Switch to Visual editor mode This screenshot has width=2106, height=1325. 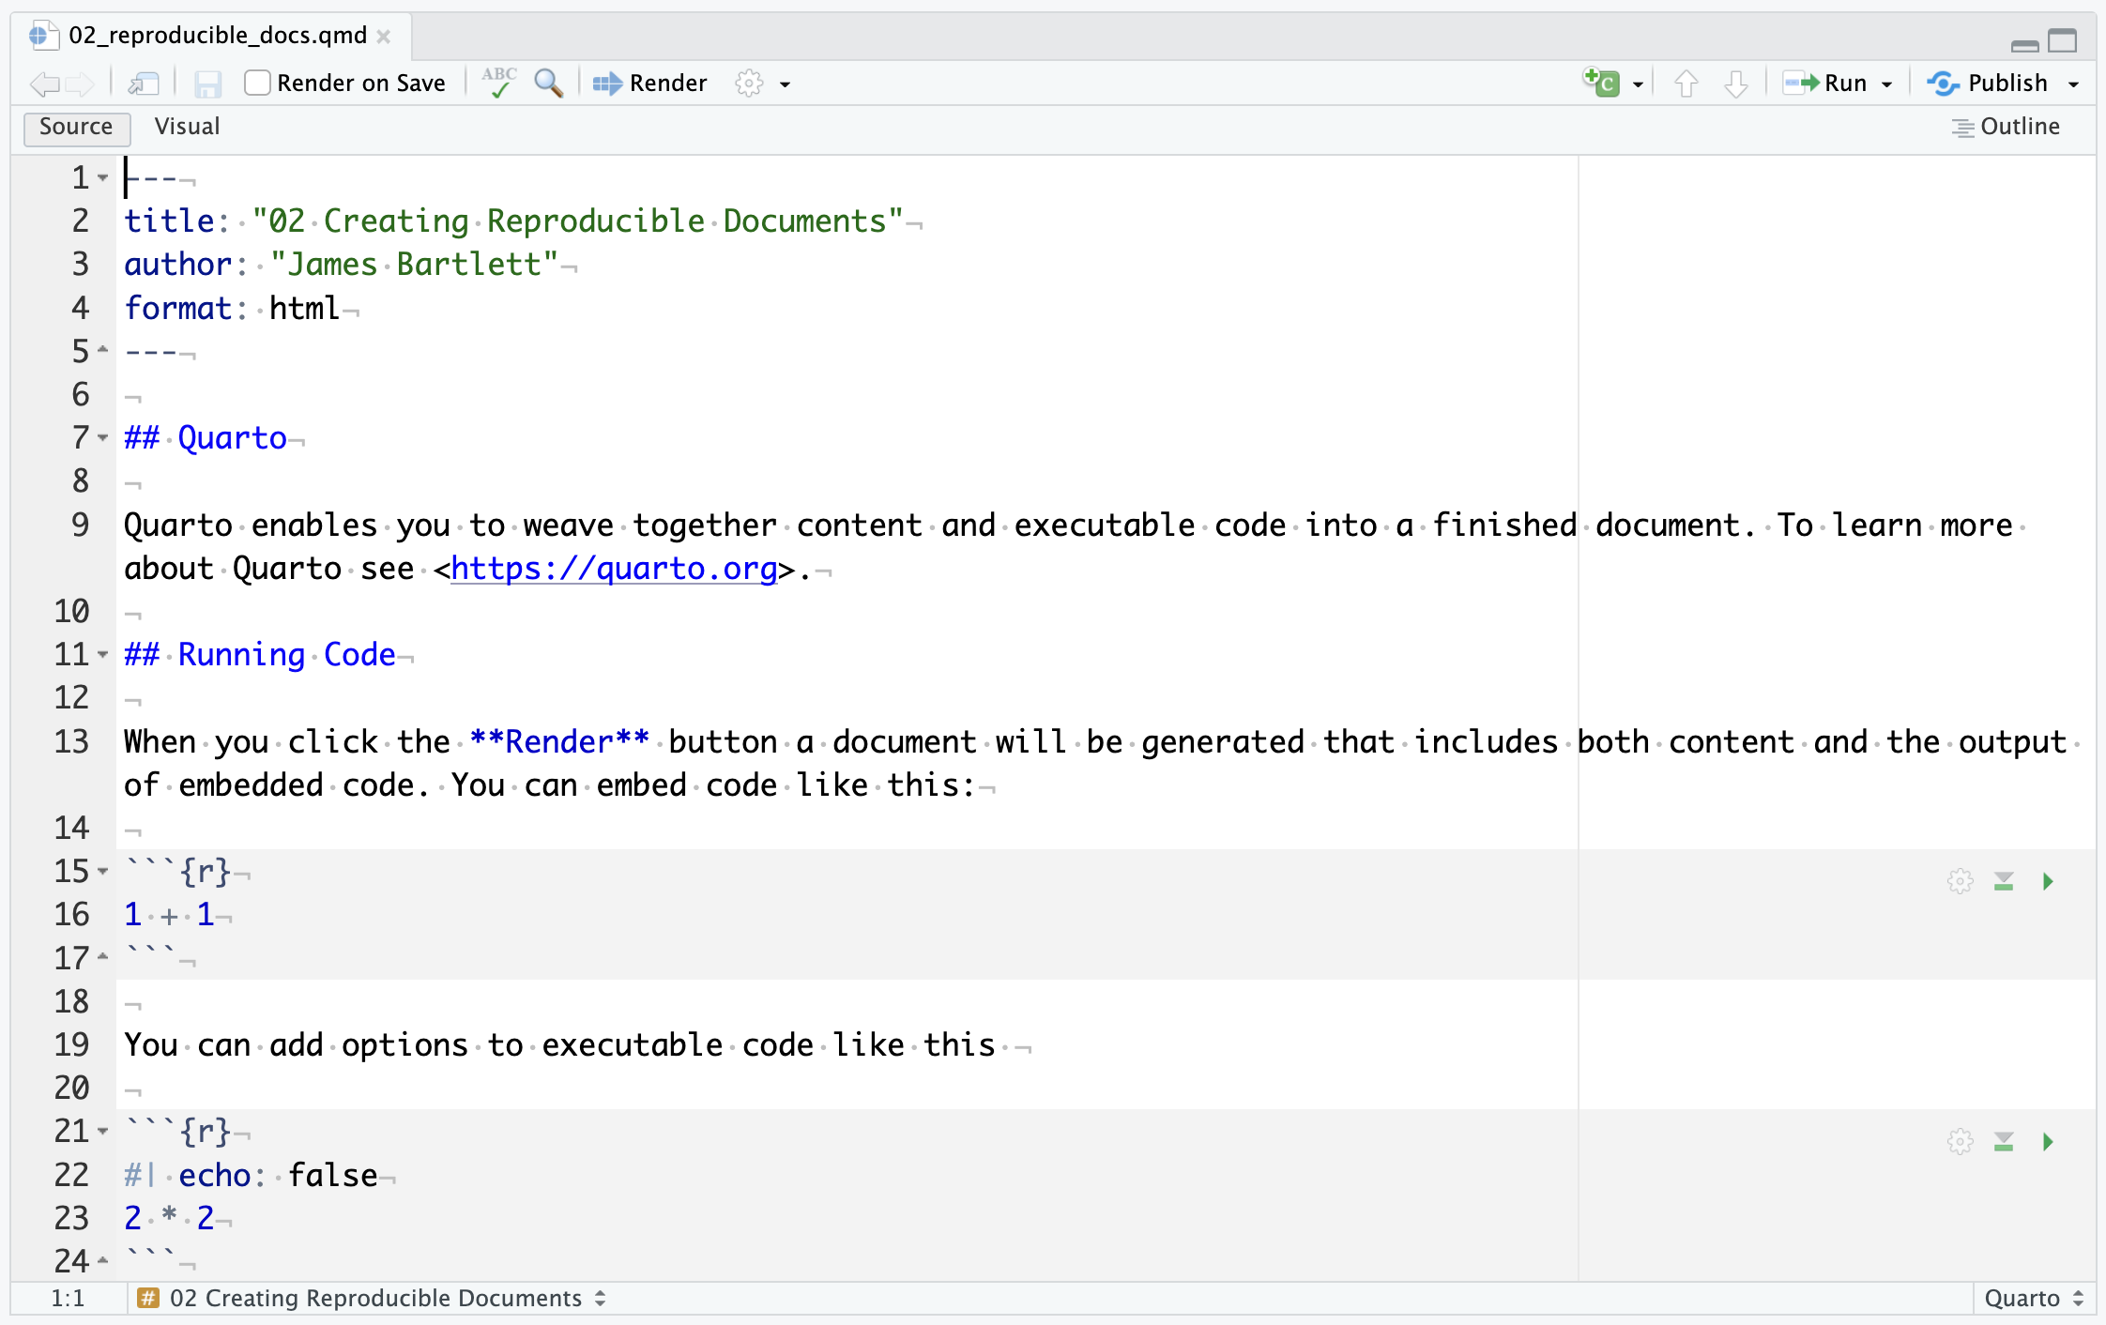coord(187,127)
